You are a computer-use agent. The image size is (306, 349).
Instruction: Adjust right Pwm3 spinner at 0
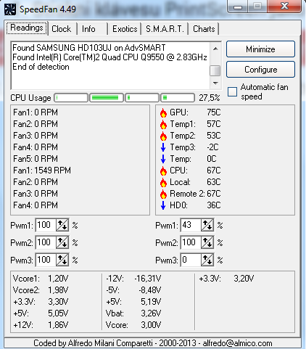coord(207,260)
